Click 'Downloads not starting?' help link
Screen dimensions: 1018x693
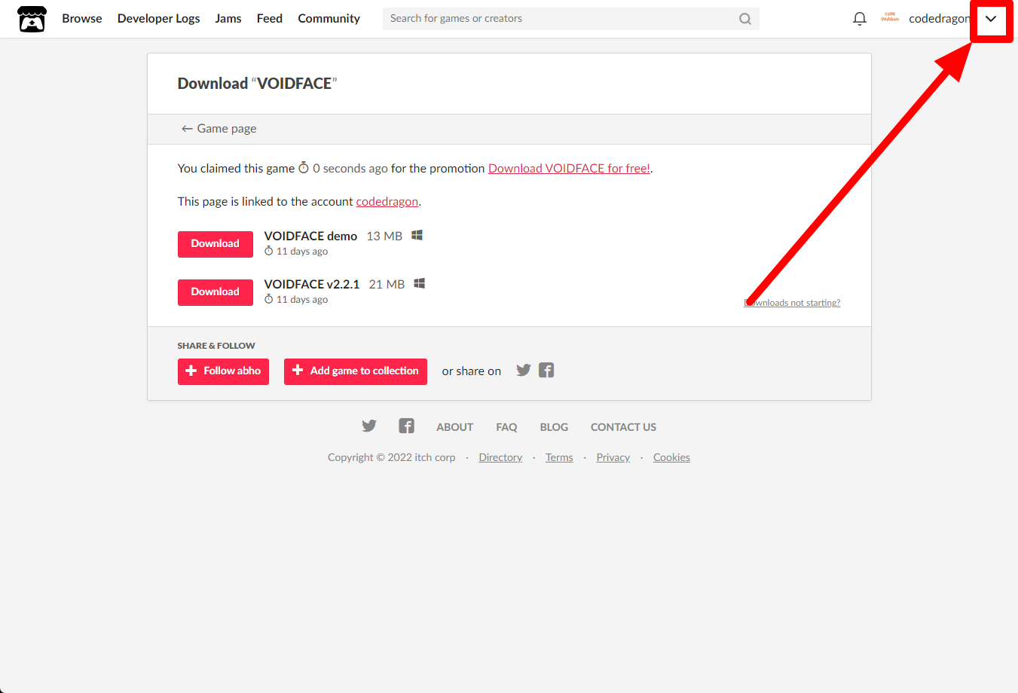[x=792, y=303]
